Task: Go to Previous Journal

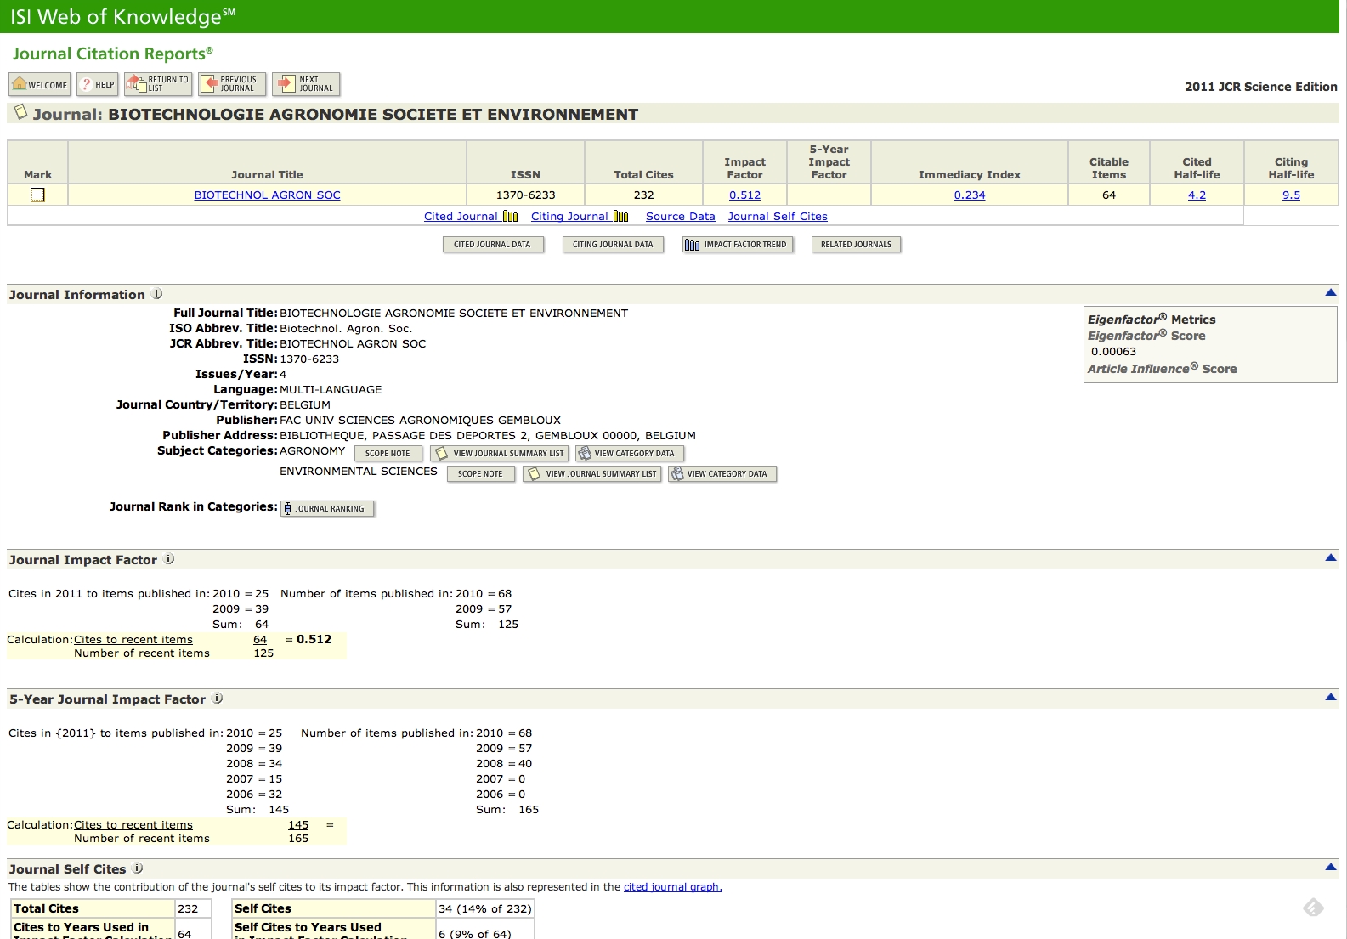Action: pyautogui.click(x=232, y=84)
